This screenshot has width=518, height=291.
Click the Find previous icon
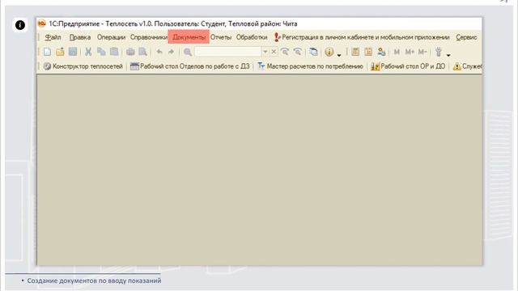[x=298, y=52]
